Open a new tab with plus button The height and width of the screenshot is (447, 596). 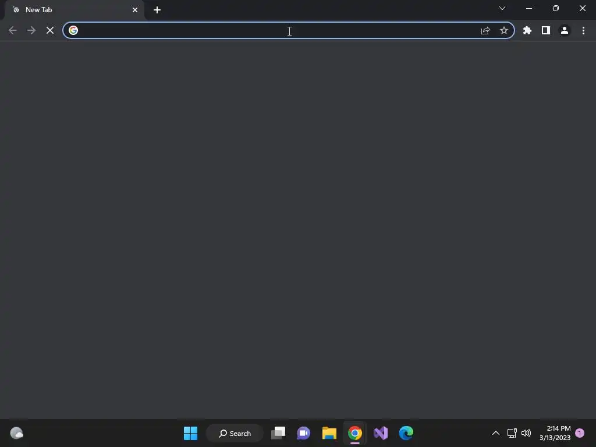[157, 10]
